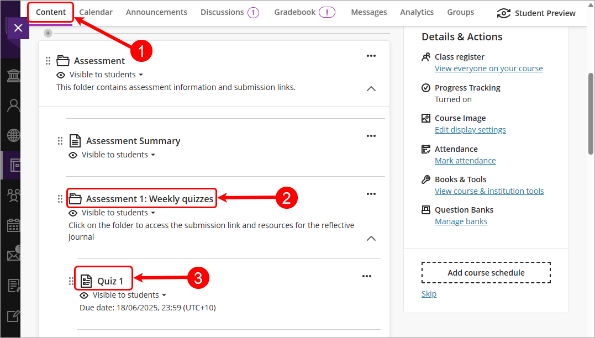Viewport: 595px width, 338px height.
Task: Toggle eye icon for Assessment folder visibility
Action: [x=61, y=75]
